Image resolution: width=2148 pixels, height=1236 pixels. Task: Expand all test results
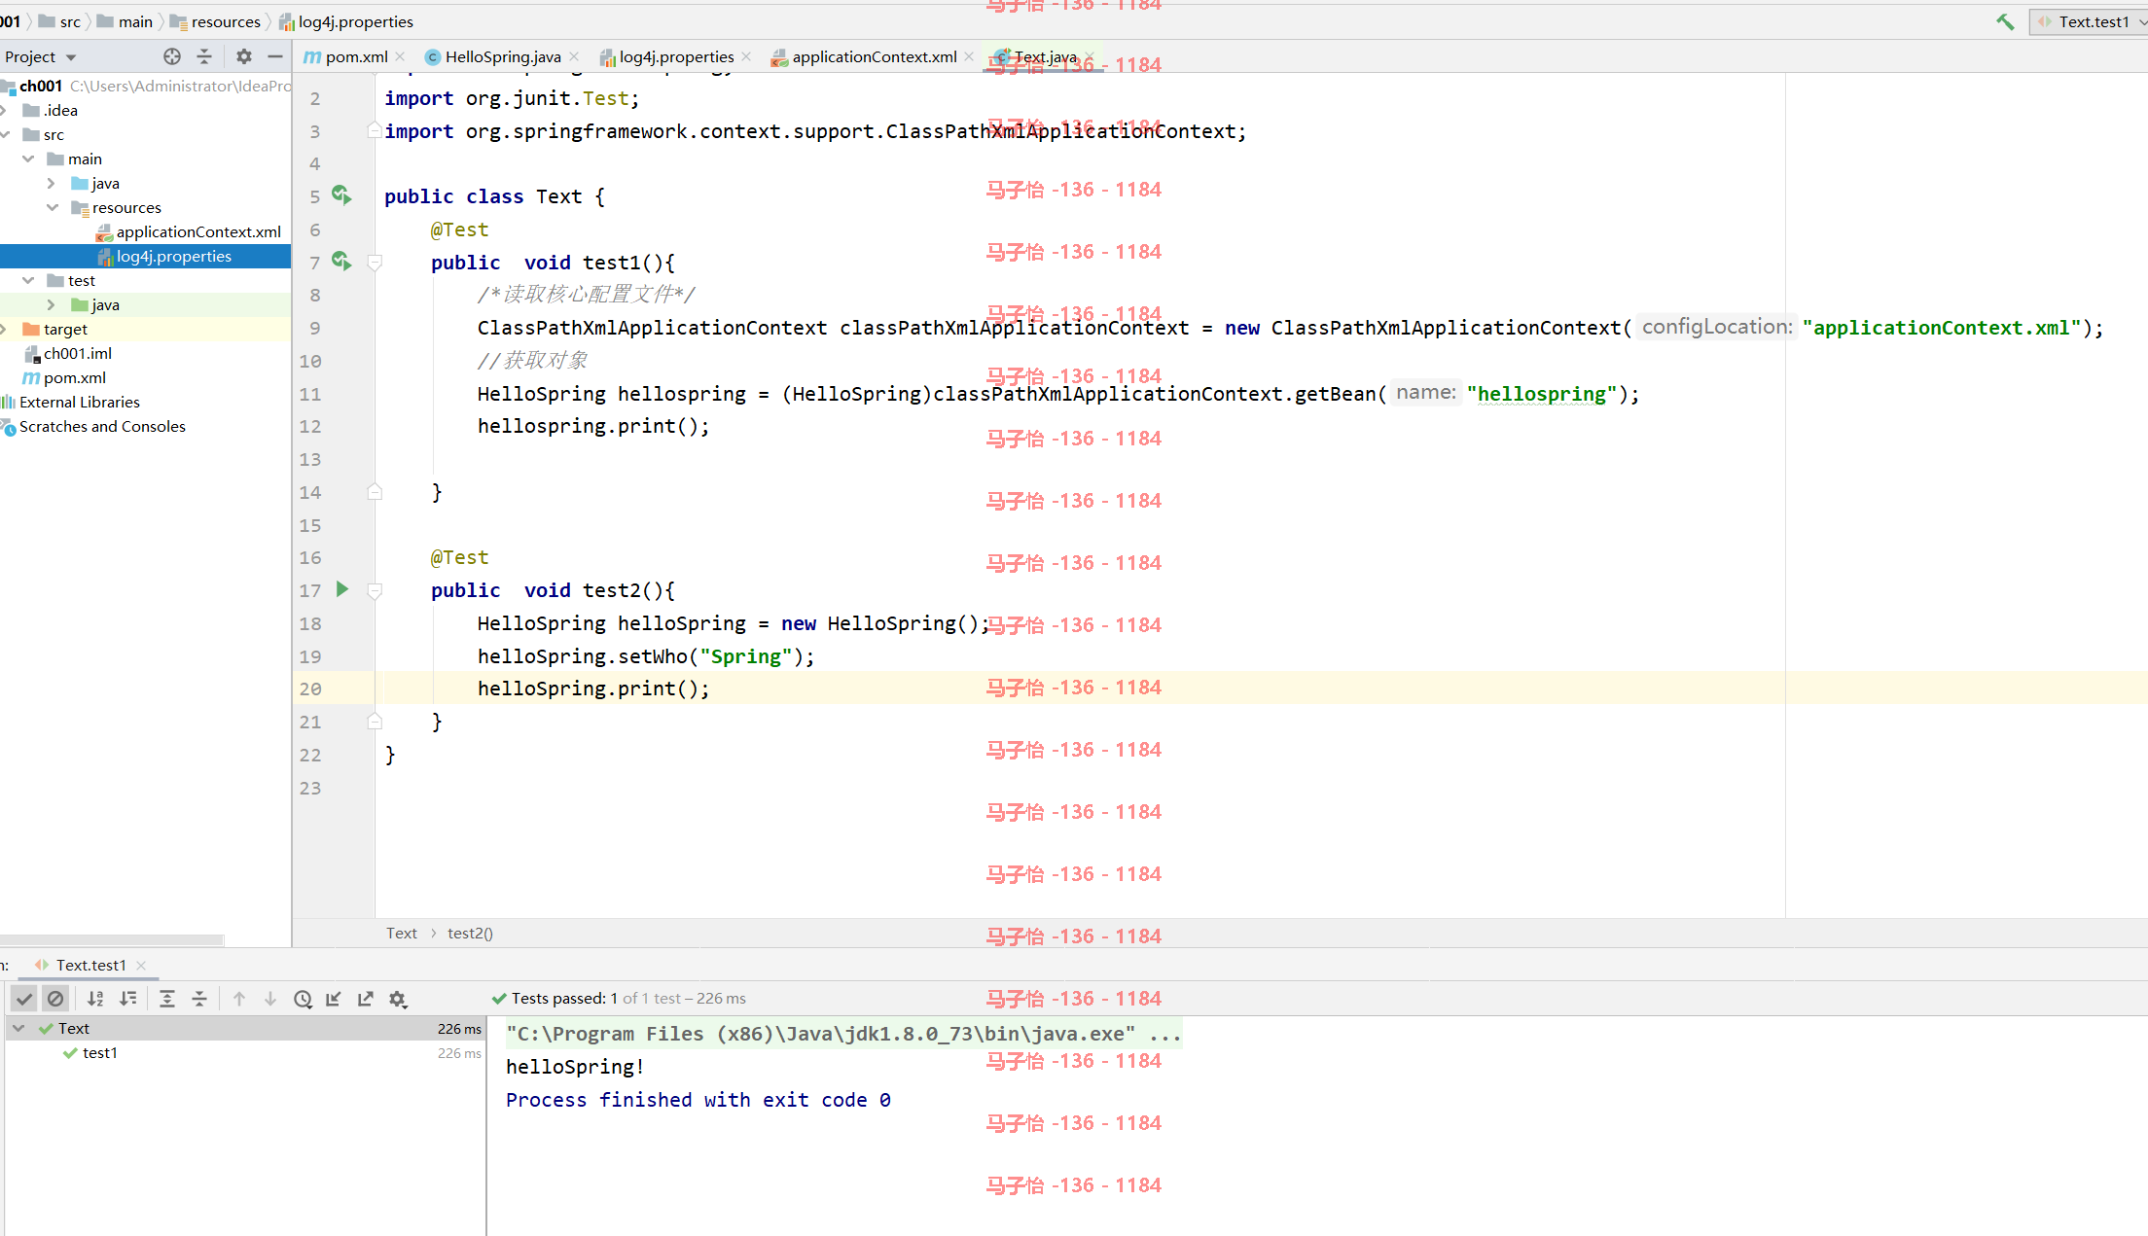[167, 999]
